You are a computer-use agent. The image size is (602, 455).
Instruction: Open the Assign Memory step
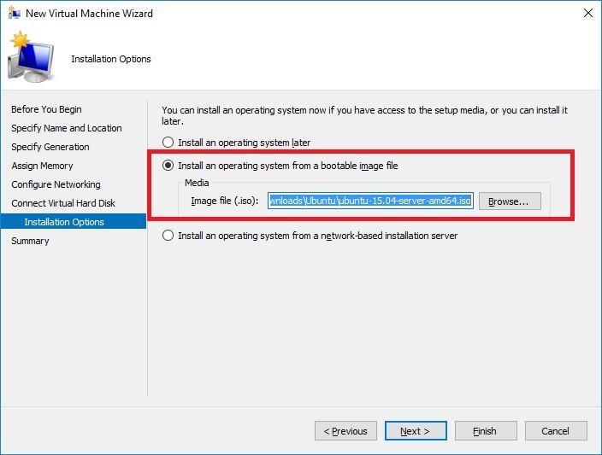pos(43,166)
